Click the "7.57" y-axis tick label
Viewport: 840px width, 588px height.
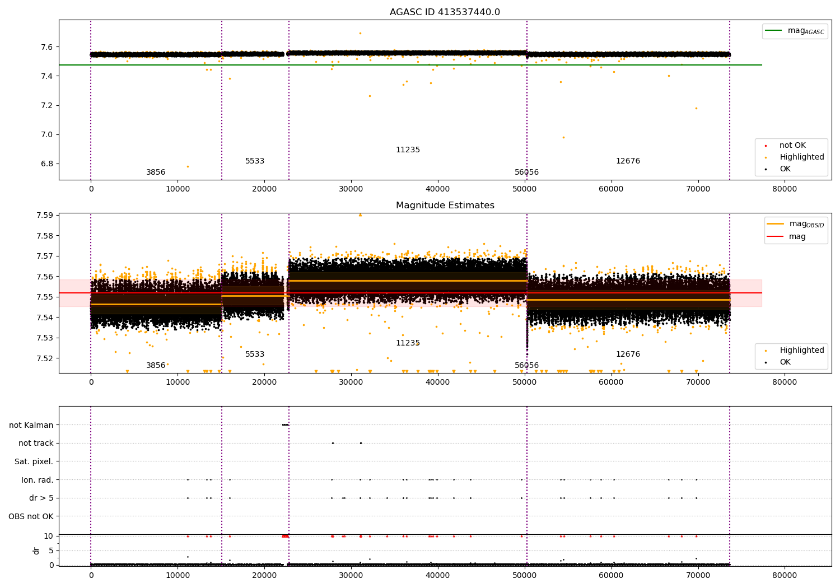[x=45, y=256]
